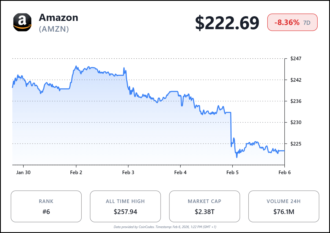Click the Amazon logo icon
The width and height of the screenshot is (330, 233).
point(22,22)
